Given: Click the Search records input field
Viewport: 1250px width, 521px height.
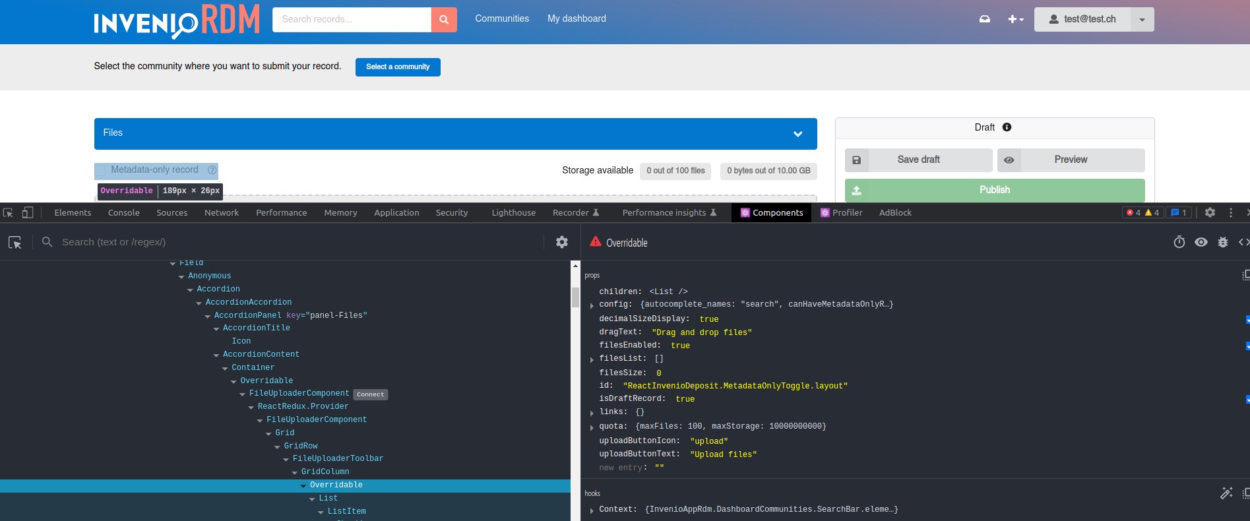Looking at the screenshot, I should (x=352, y=20).
